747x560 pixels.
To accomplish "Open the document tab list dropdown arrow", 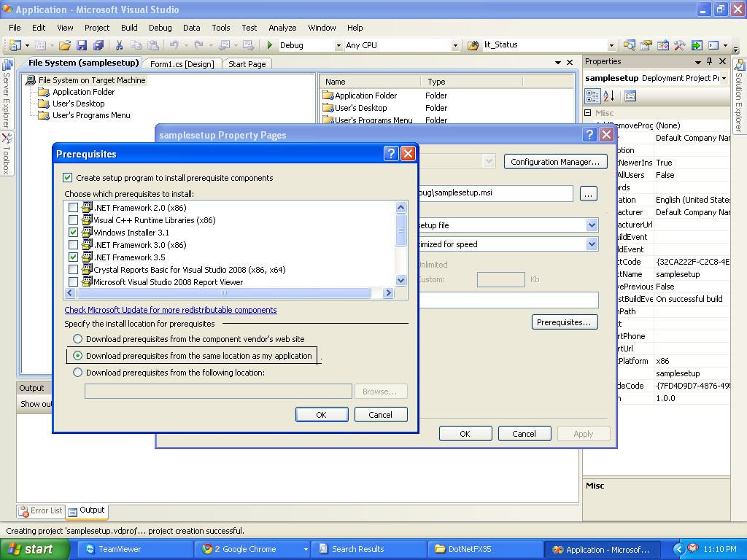I will (x=558, y=63).
